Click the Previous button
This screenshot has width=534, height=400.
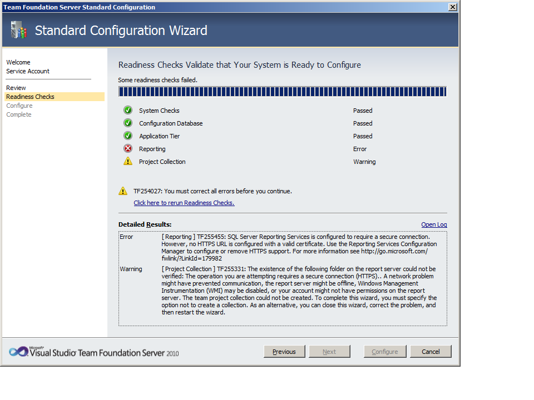click(x=284, y=352)
